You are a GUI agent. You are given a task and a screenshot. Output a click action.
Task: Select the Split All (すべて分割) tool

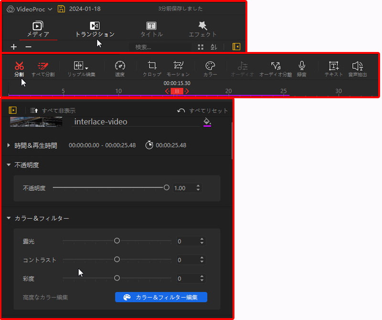(x=43, y=66)
